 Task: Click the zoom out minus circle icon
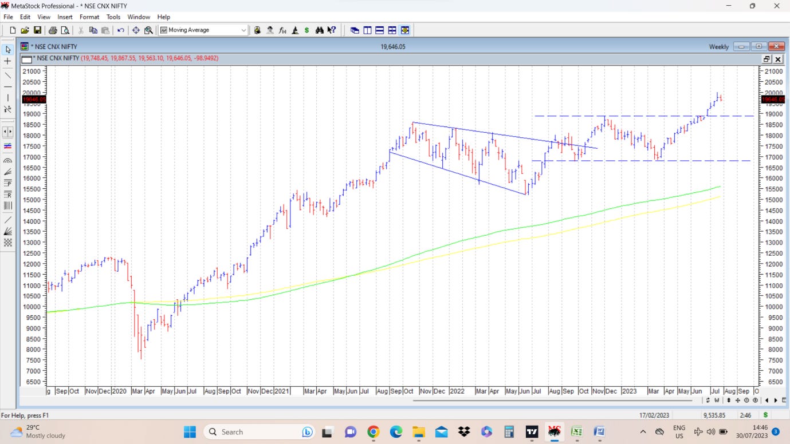(x=746, y=401)
